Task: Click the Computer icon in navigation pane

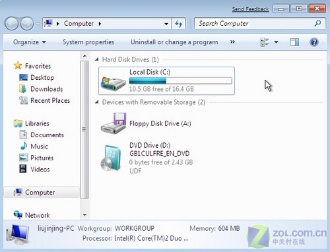Action: tap(18, 192)
